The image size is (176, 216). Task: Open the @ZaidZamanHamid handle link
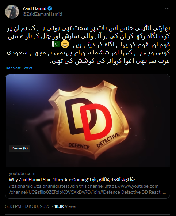(42, 14)
